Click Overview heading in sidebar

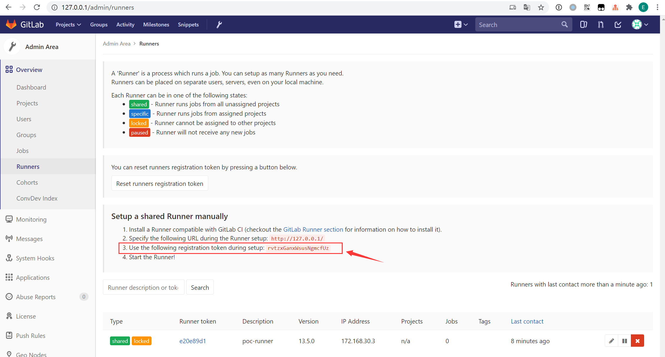pos(29,70)
